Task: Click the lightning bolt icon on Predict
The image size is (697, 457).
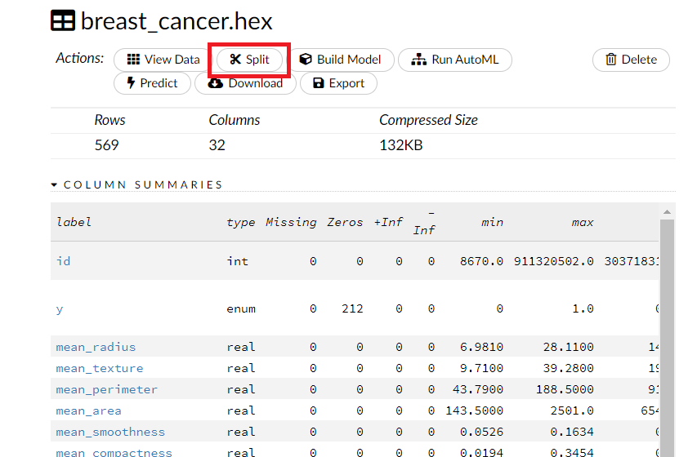Action: 131,83
